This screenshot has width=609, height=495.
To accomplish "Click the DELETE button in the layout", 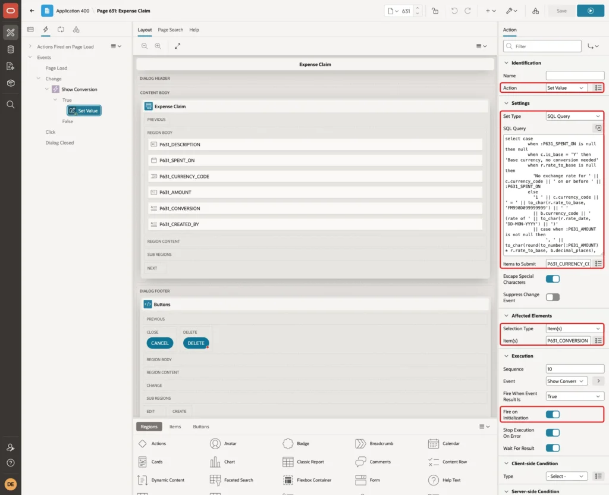I will pyautogui.click(x=196, y=343).
